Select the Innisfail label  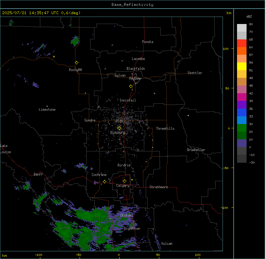pos(128,100)
